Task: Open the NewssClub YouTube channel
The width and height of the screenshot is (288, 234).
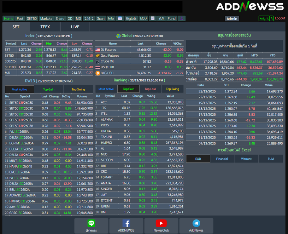Action: (161, 226)
